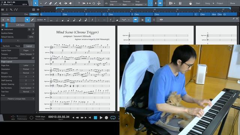Select the Listen speaker tool

coord(70,3)
